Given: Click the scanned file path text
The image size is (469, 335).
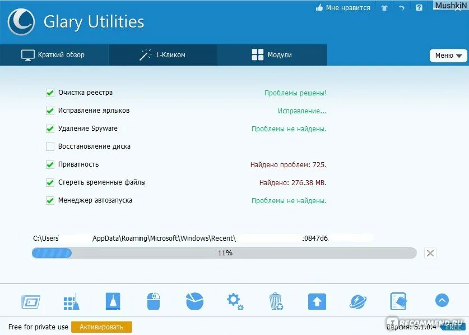Looking at the screenshot, I should point(180,238).
